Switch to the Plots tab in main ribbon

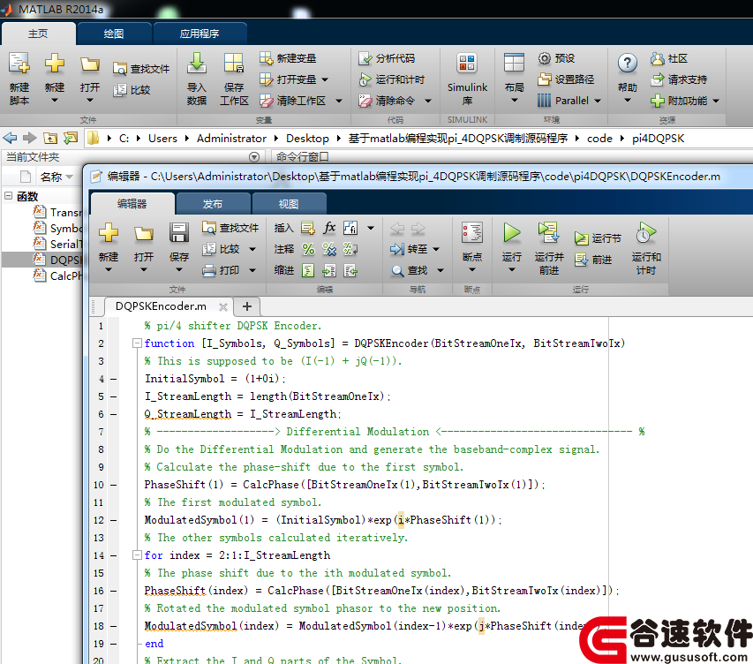tap(113, 34)
